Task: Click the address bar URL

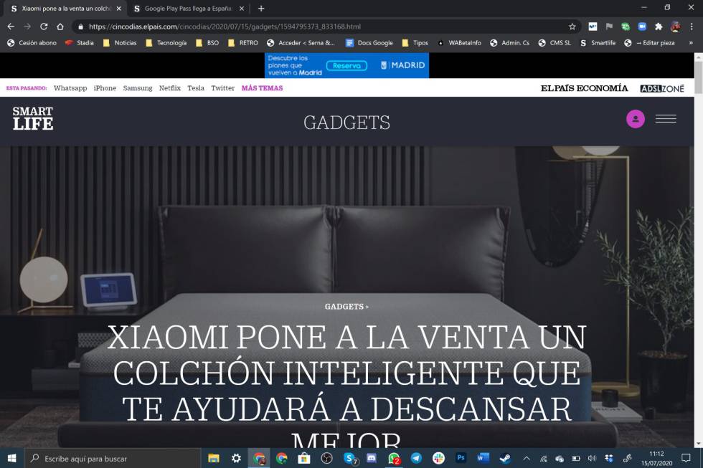Action: pos(225,27)
